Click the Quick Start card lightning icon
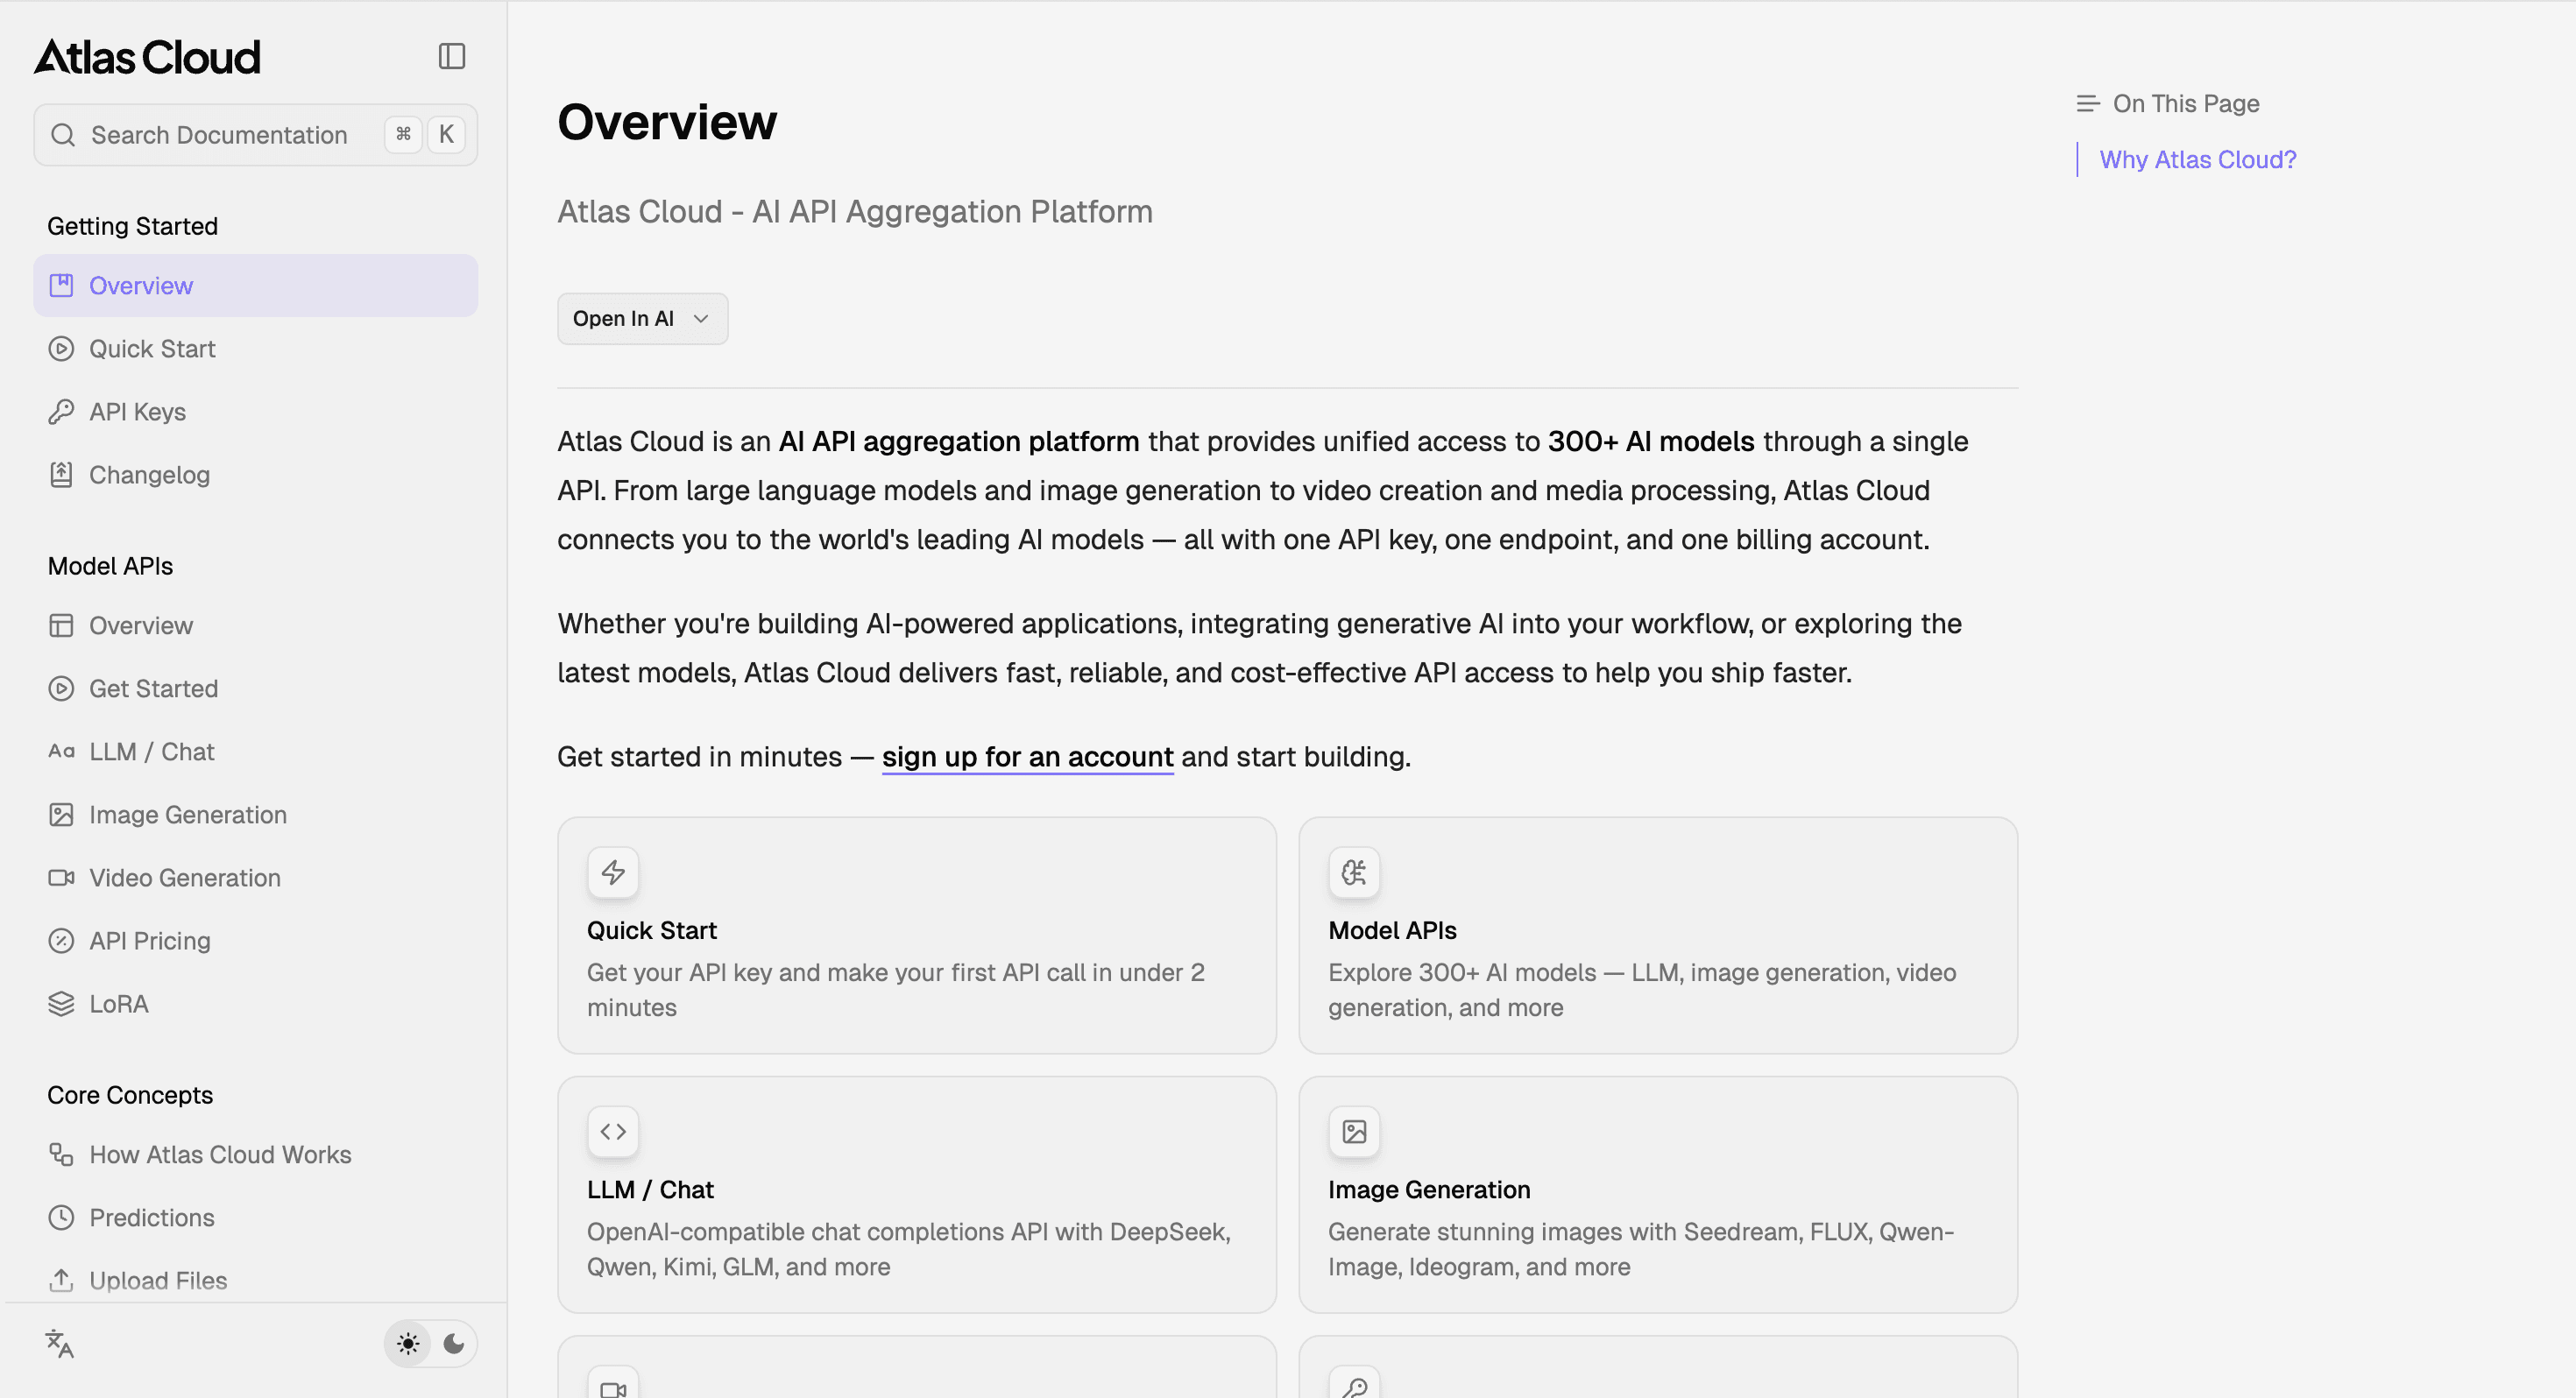This screenshot has width=2576, height=1398. coord(613,872)
